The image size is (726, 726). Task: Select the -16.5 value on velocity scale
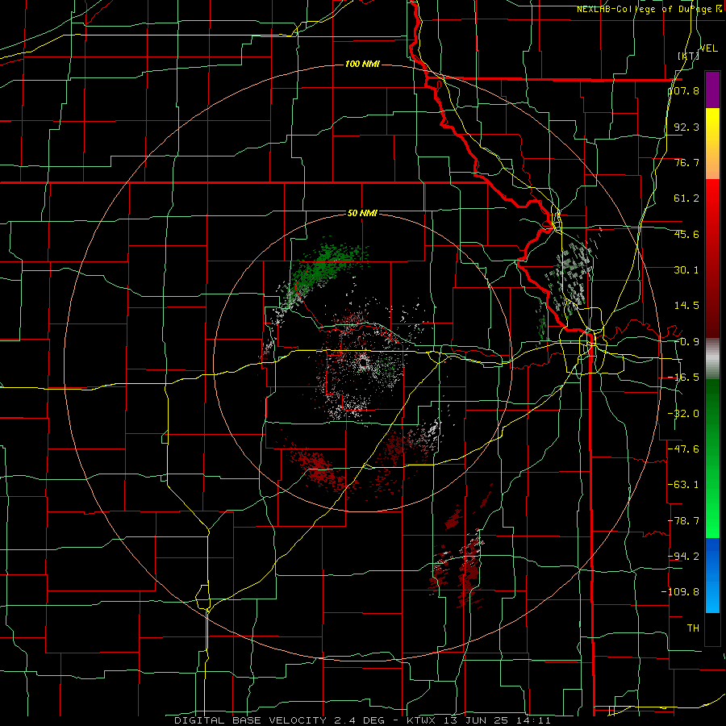[x=683, y=378]
